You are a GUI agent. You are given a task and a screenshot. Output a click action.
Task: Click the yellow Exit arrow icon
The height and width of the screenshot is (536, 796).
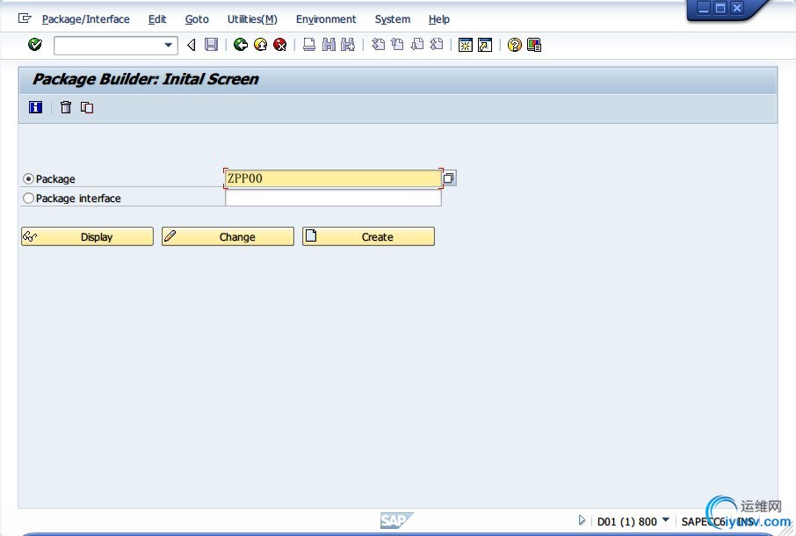[260, 45]
